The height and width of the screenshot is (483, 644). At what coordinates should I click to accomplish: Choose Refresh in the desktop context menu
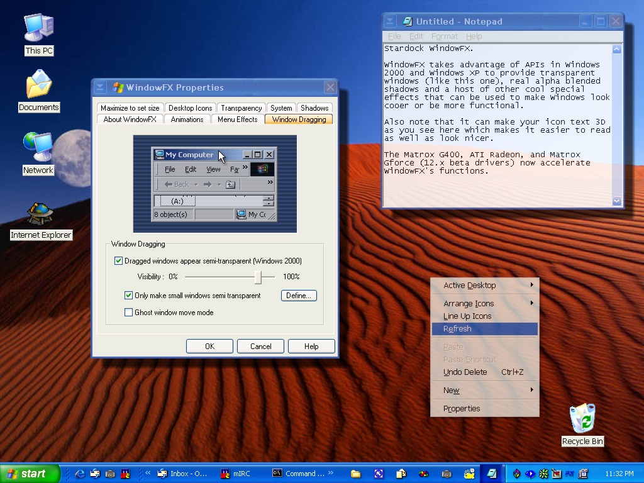coord(485,328)
